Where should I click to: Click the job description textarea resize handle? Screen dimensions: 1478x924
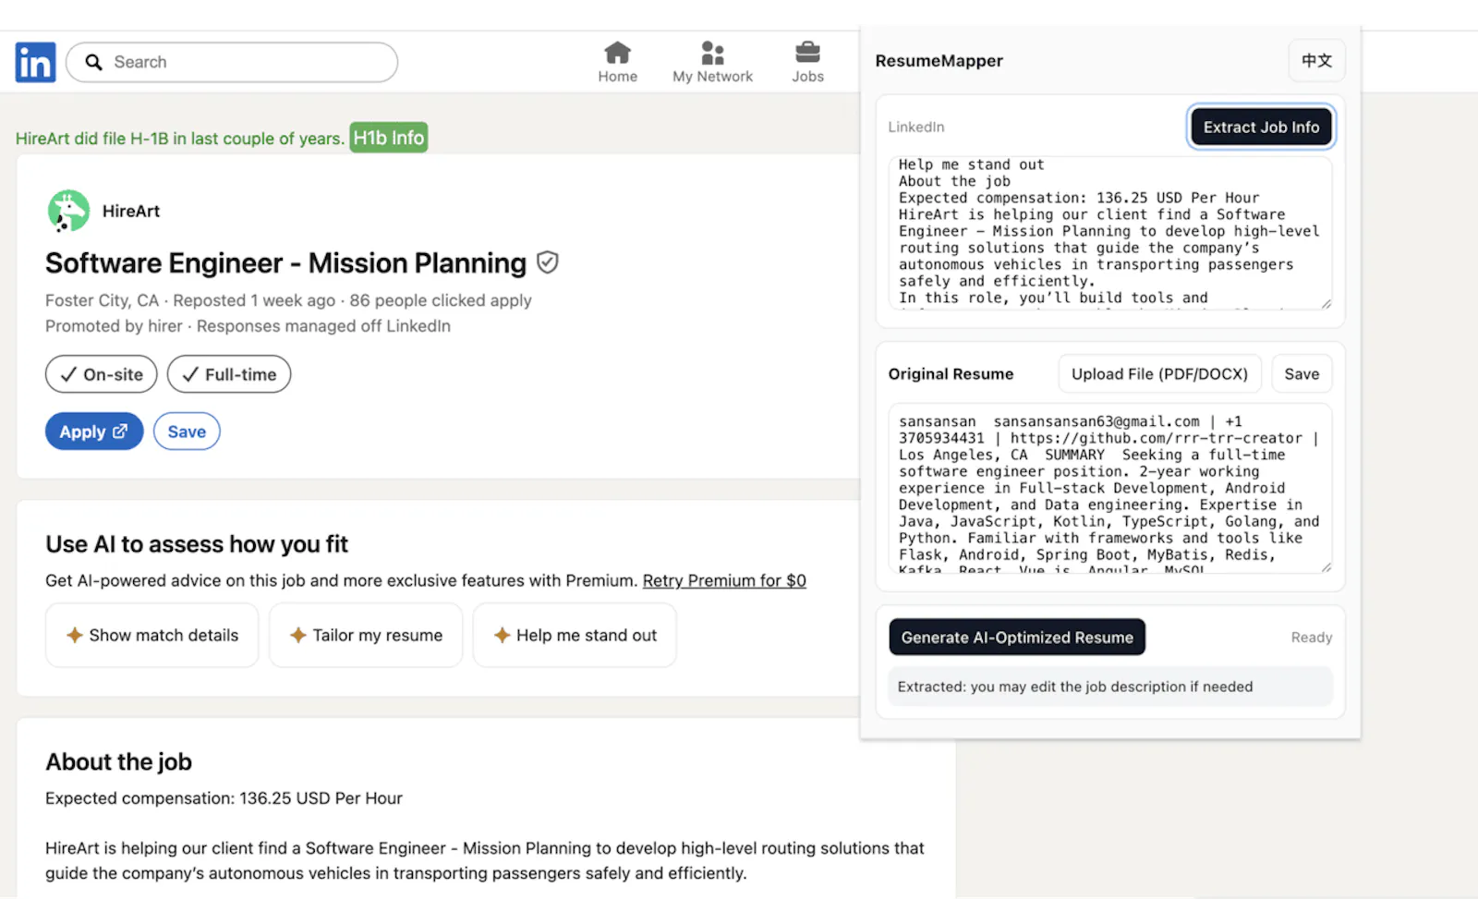(1326, 303)
